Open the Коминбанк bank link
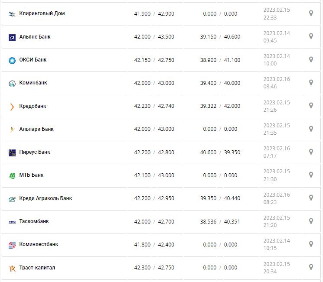This screenshot has width=323, height=282. (33, 83)
